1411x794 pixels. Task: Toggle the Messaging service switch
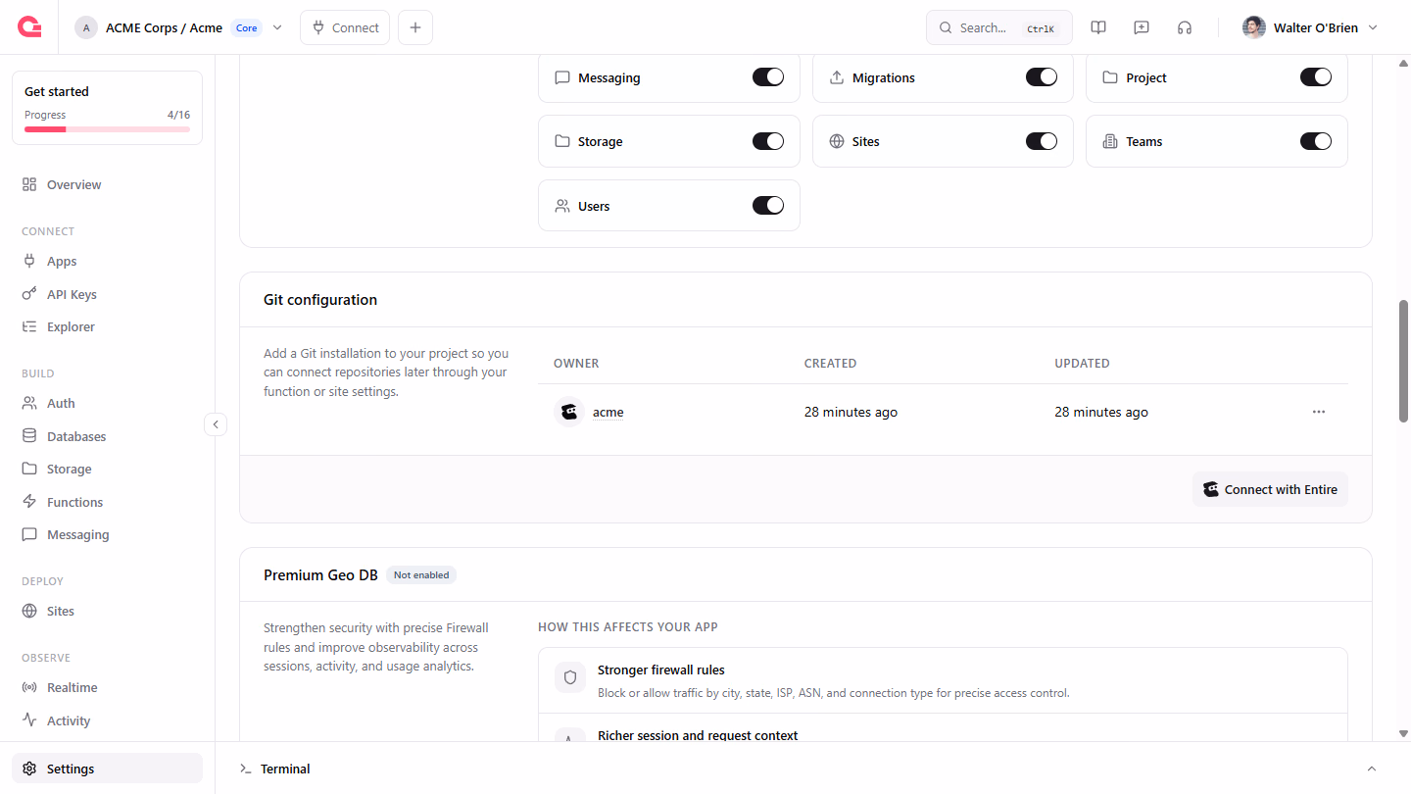point(768,77)
